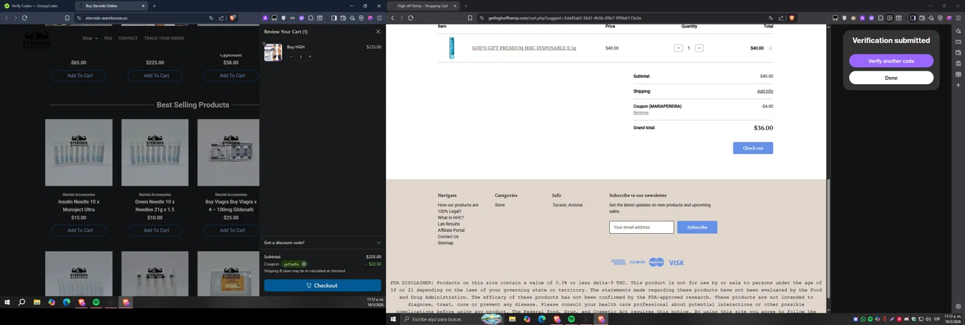Add Green Needle 21g x 1.5 to cart
This screenshot has height=325, width=965.
point(156,231)
